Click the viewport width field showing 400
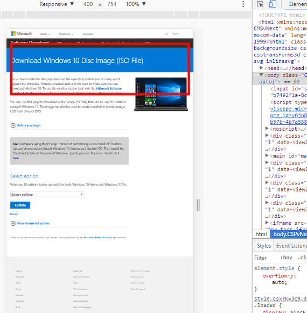 [x=88, y=4]
